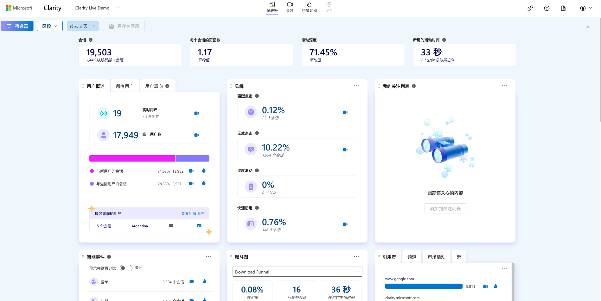Click the 71.45% scroll depth metric card
Image resolution: width=601 pixels, height=301 pixels.
tap(353, 55)
